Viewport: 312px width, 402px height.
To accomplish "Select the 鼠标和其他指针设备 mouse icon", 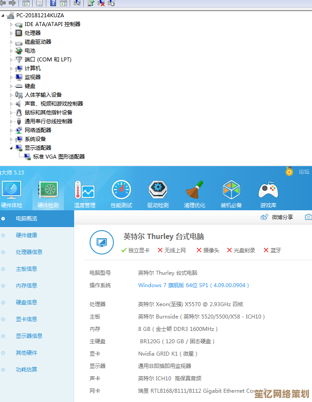I will point(19,113).
